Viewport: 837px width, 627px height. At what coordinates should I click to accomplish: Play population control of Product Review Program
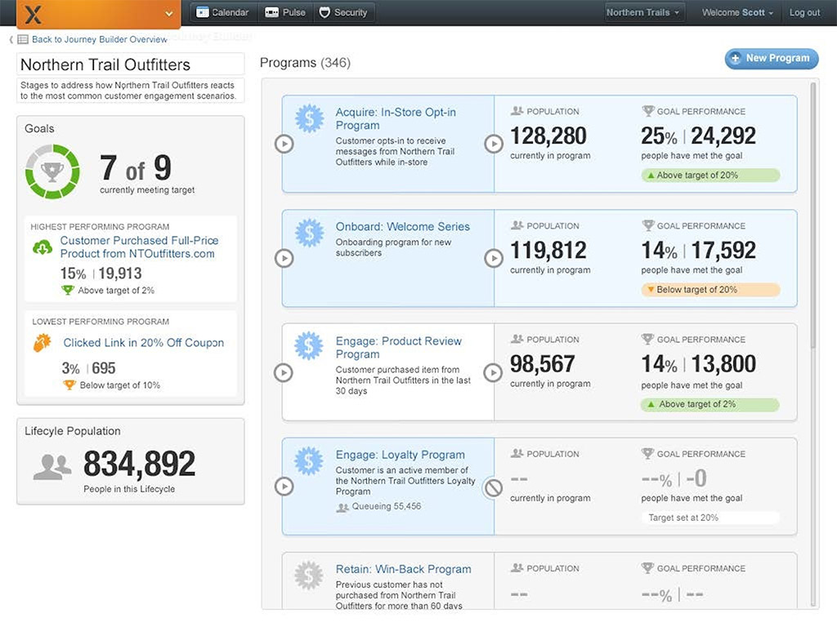493,372
